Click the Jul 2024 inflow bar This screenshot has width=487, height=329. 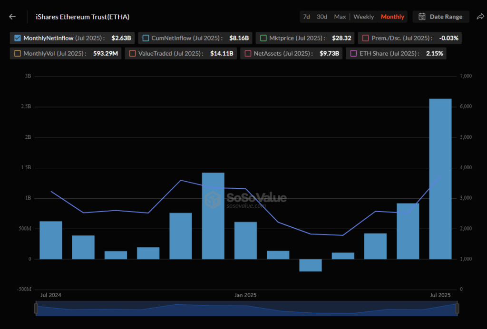point(51,240)
